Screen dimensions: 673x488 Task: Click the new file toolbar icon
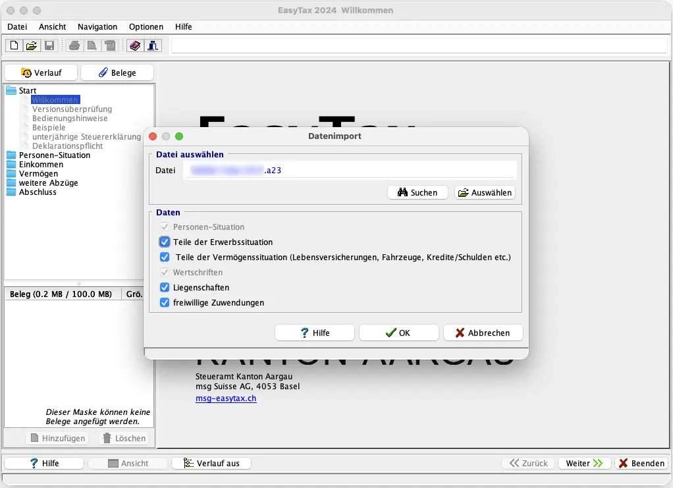[14, 45]
